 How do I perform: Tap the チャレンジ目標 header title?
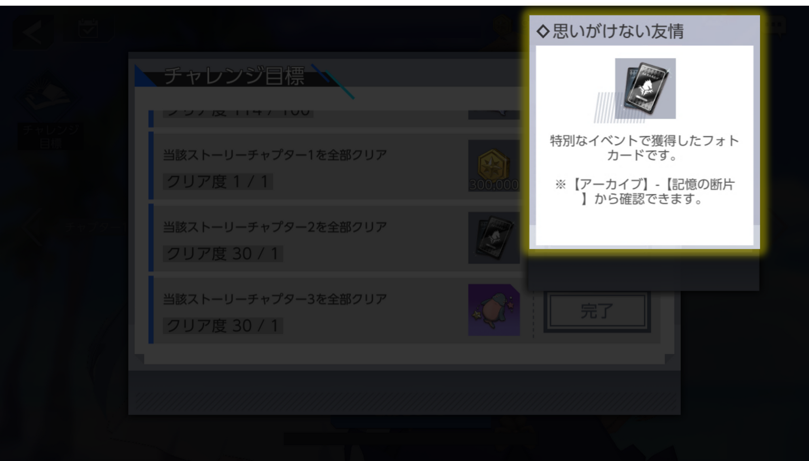234,76
